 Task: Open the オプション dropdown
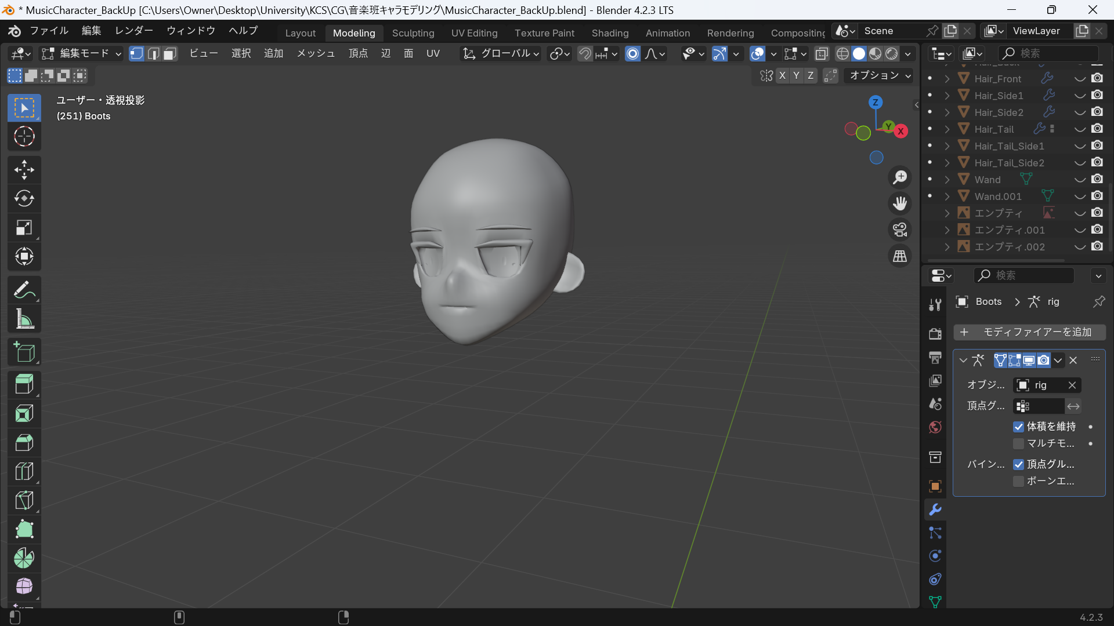point(878,75)
